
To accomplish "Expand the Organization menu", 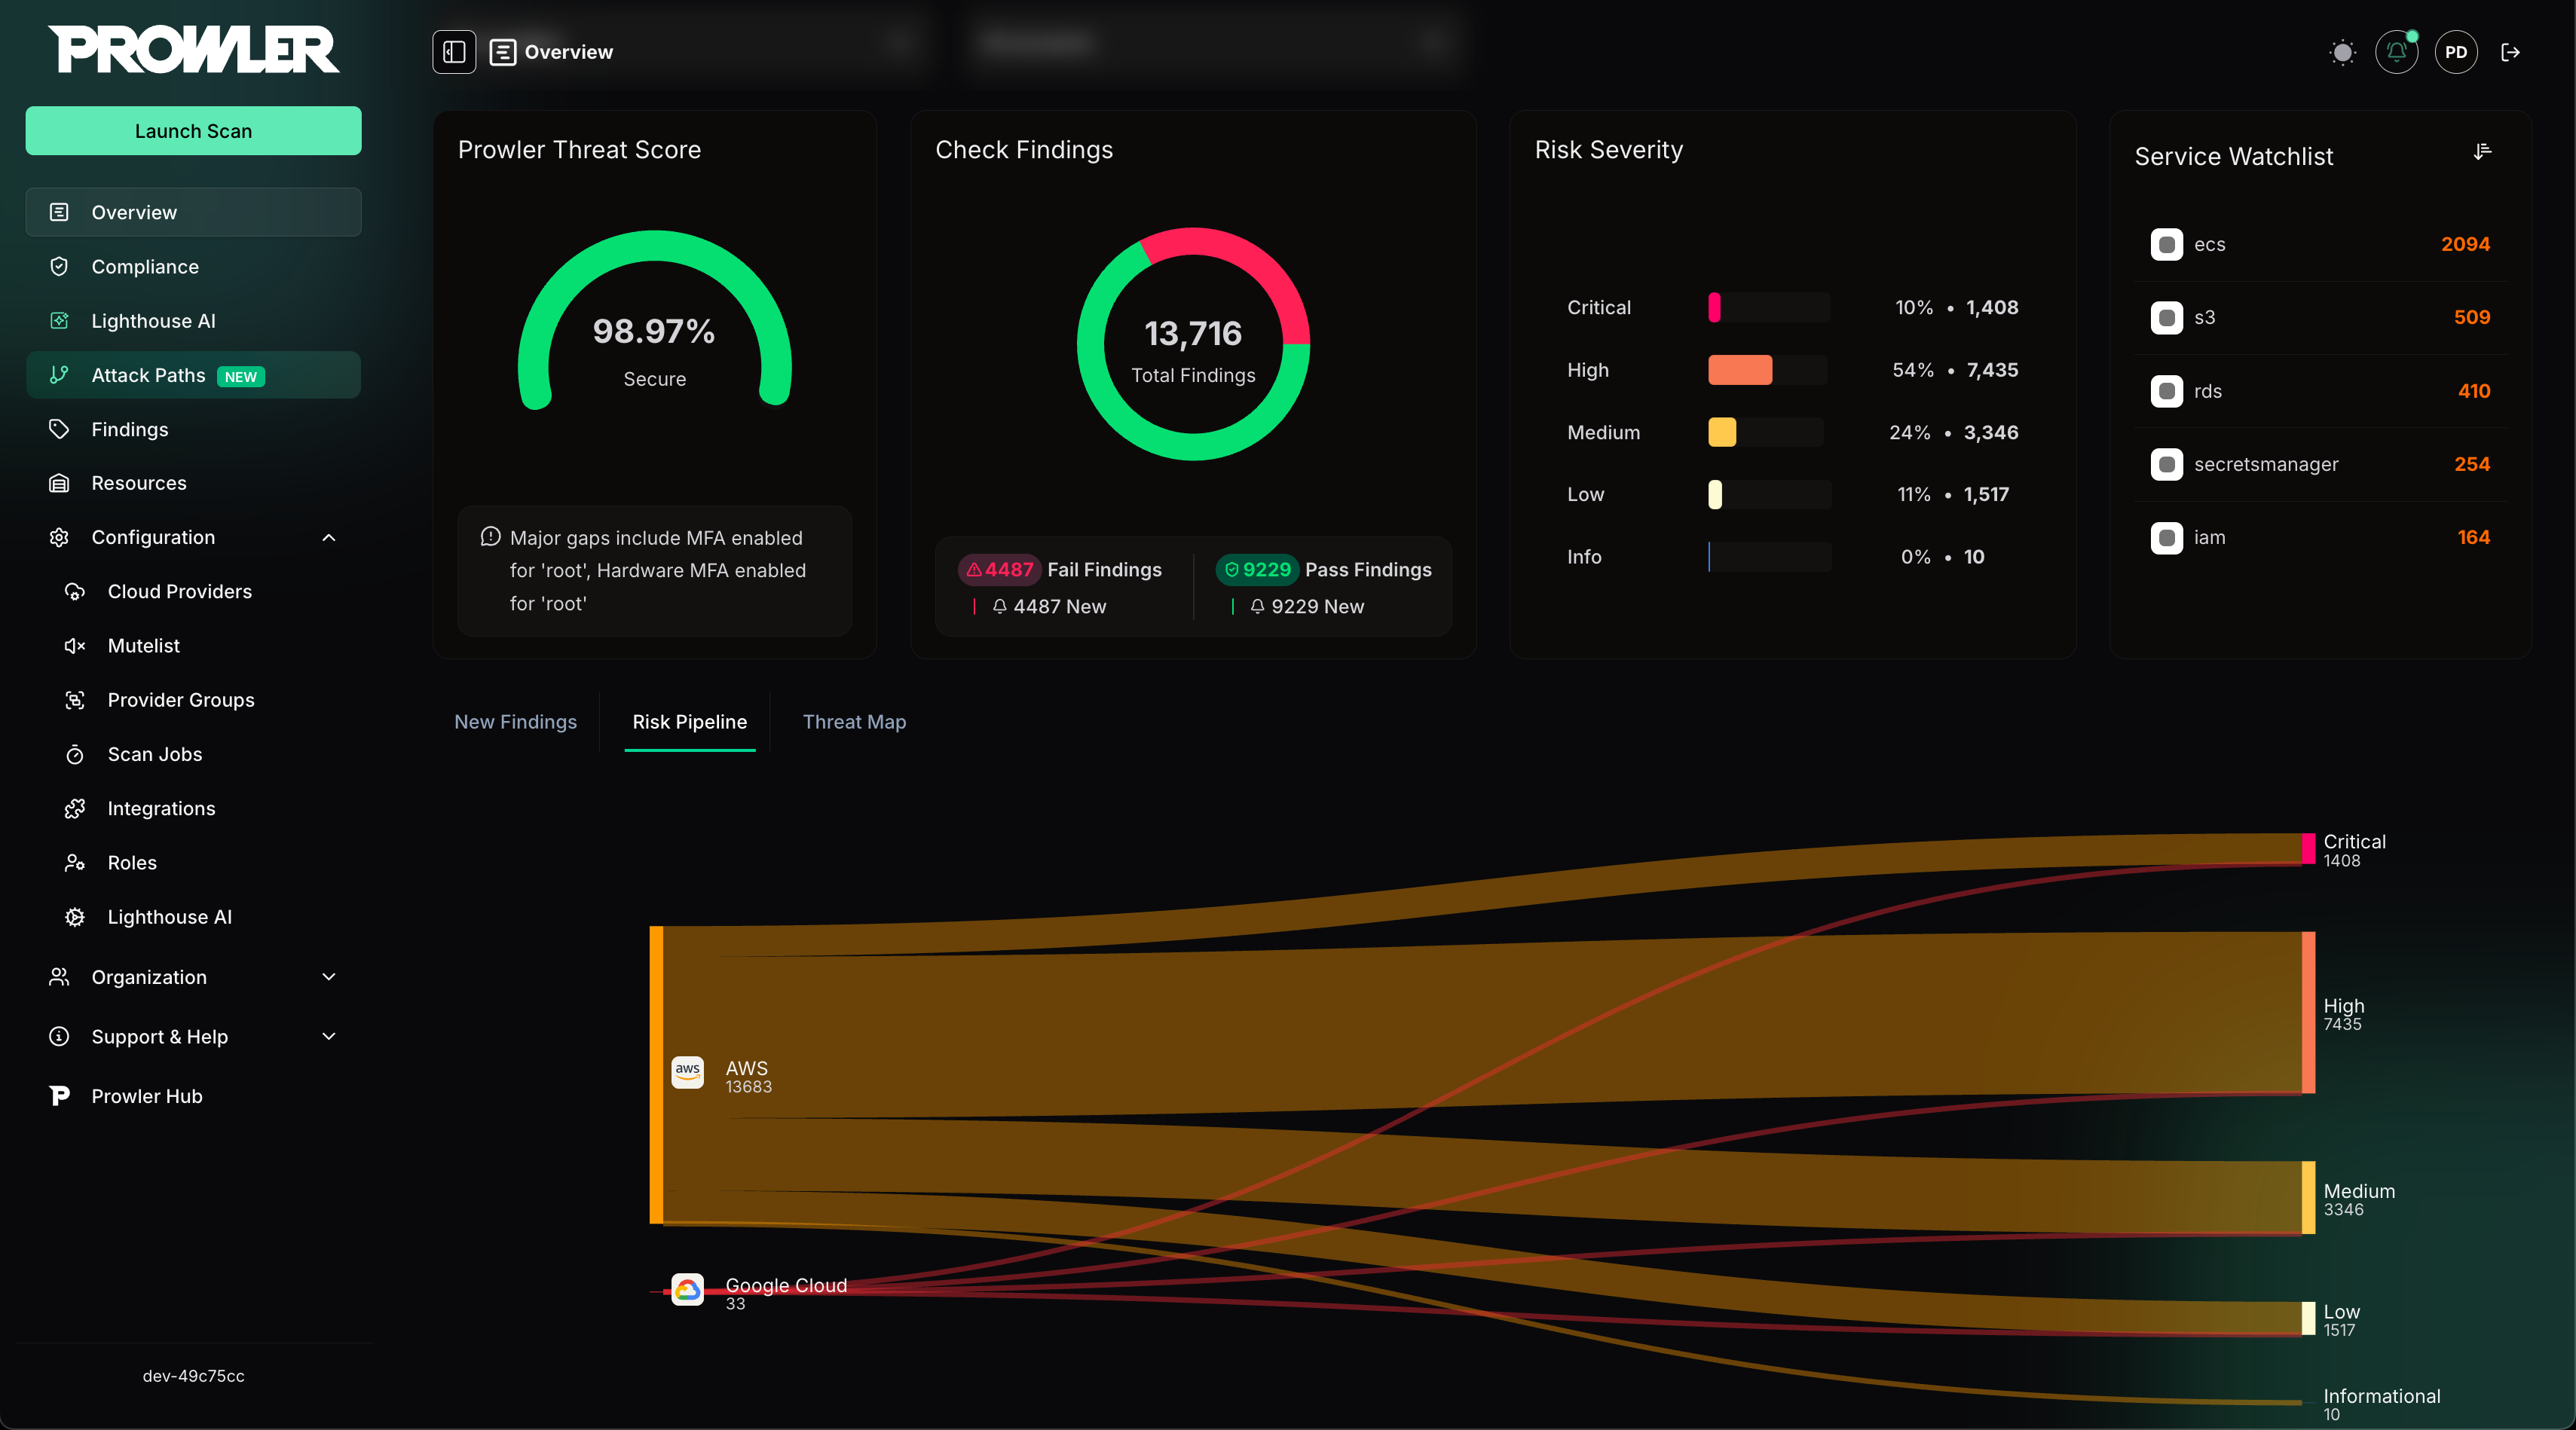I will tap(329, 977).
